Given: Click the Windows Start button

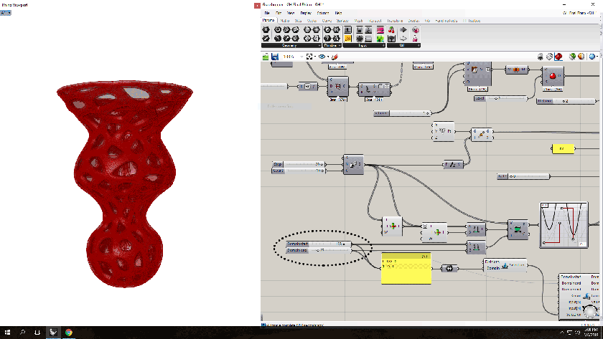Looking at the screenshot, I should [6, 333].
